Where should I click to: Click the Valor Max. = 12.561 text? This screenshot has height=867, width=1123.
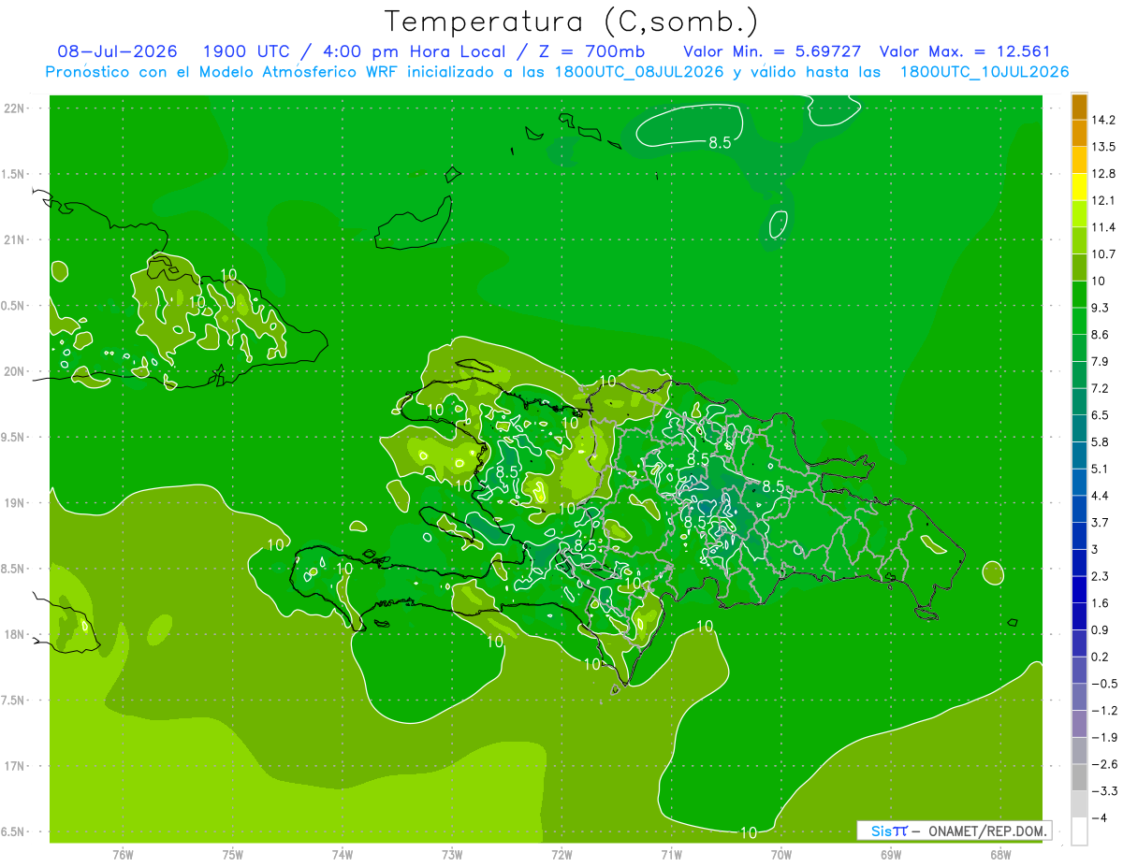pyautogui.click(x=965, y=51)
